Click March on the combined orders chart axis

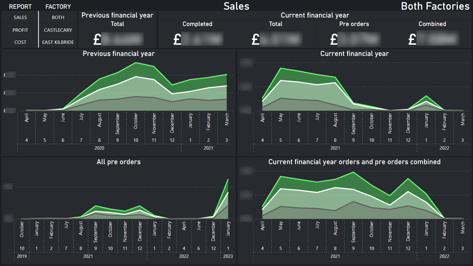tap(462, 228)
